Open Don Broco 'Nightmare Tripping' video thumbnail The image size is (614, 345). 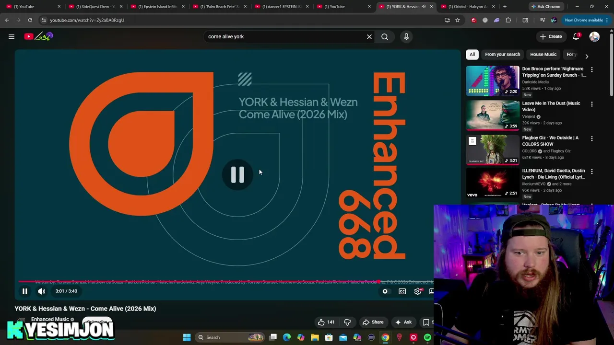click(493, 80)
